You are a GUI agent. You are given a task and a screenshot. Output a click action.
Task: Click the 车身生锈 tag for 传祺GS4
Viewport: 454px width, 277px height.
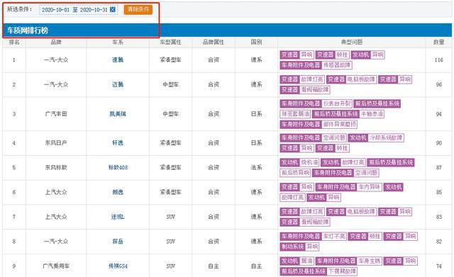coord(369,261)
